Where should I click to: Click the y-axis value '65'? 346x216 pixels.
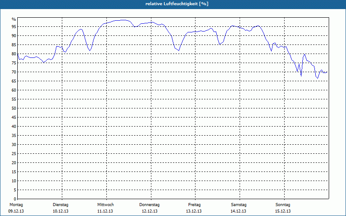pyautogui.click(x=14, y=81)
